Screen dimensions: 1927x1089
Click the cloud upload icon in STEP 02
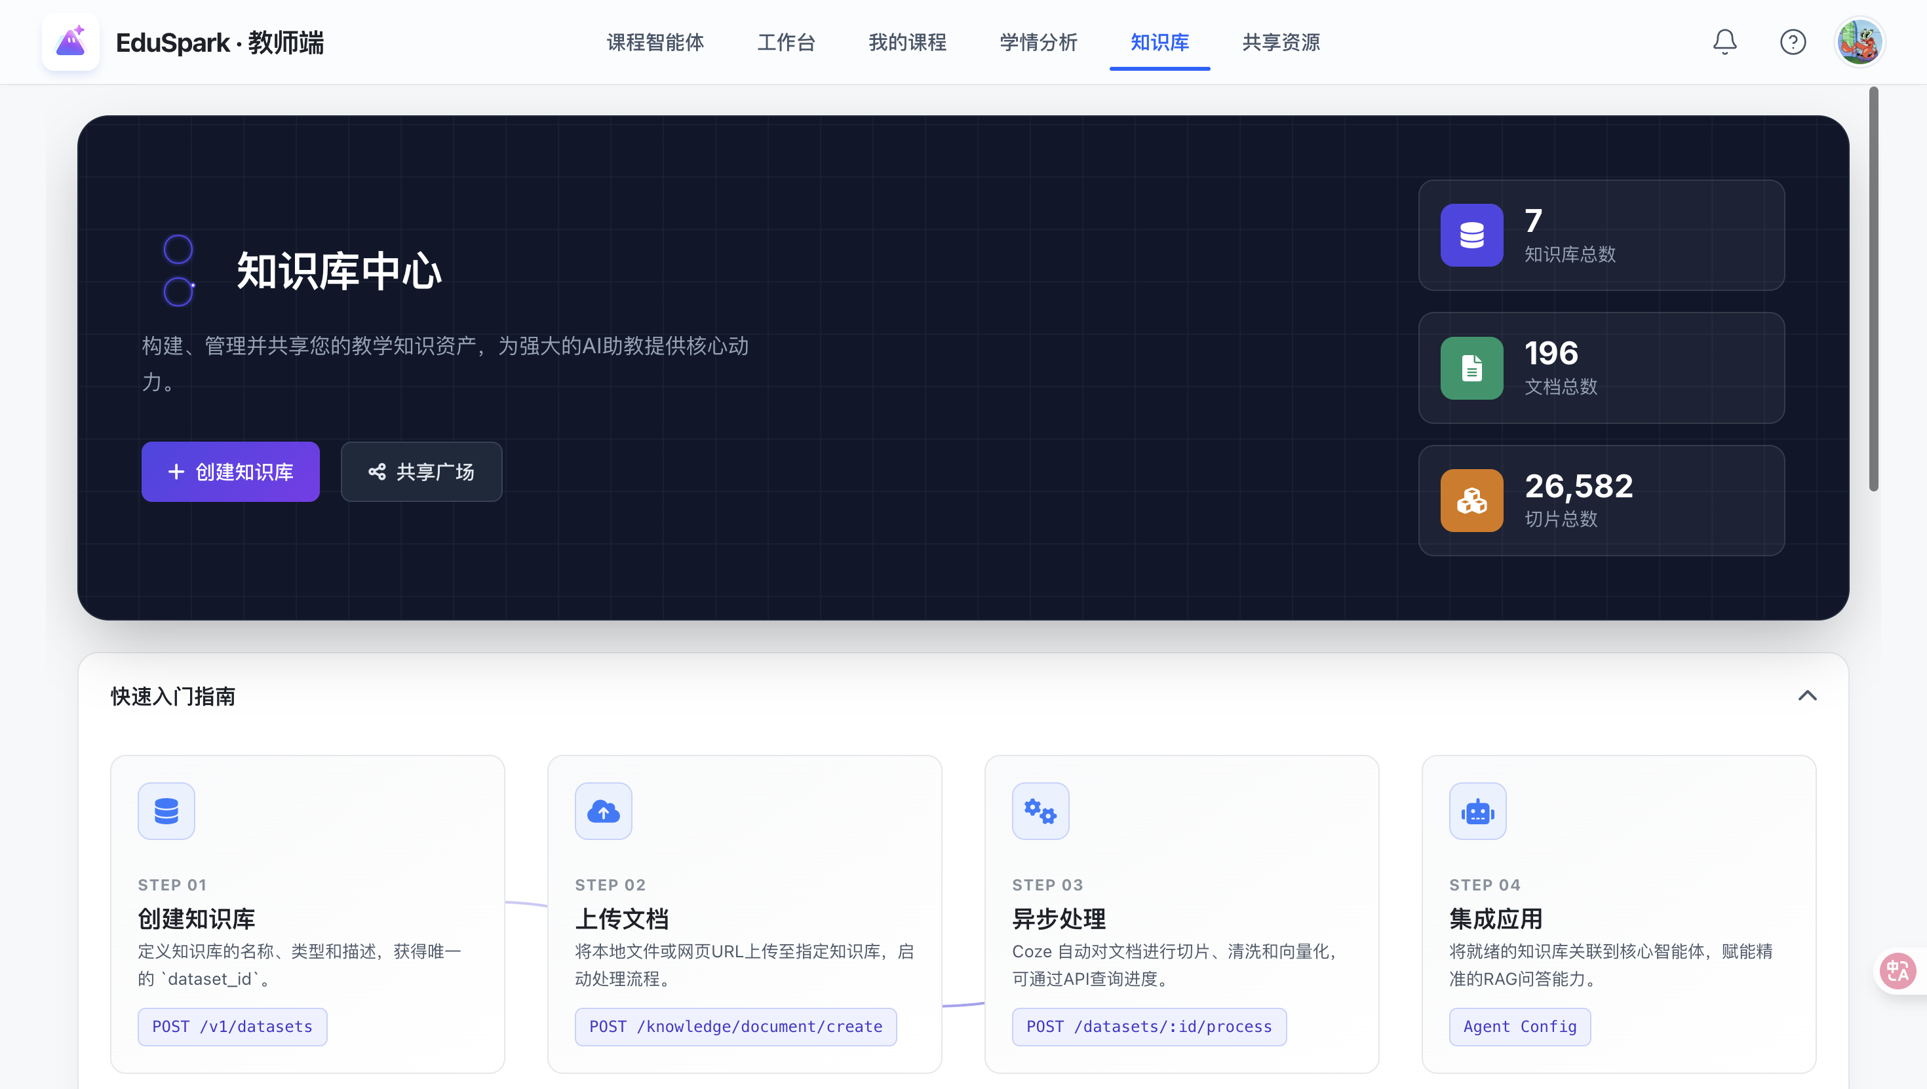click(603, 811)
